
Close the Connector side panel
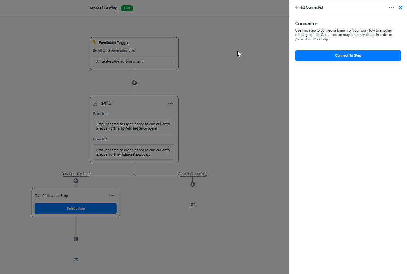point(400,8)
